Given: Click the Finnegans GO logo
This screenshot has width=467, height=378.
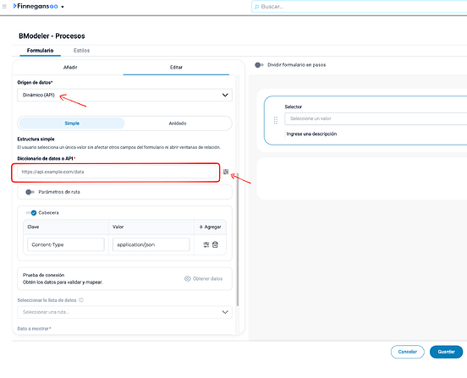Looking at the screenshot, I should [36, 6].
